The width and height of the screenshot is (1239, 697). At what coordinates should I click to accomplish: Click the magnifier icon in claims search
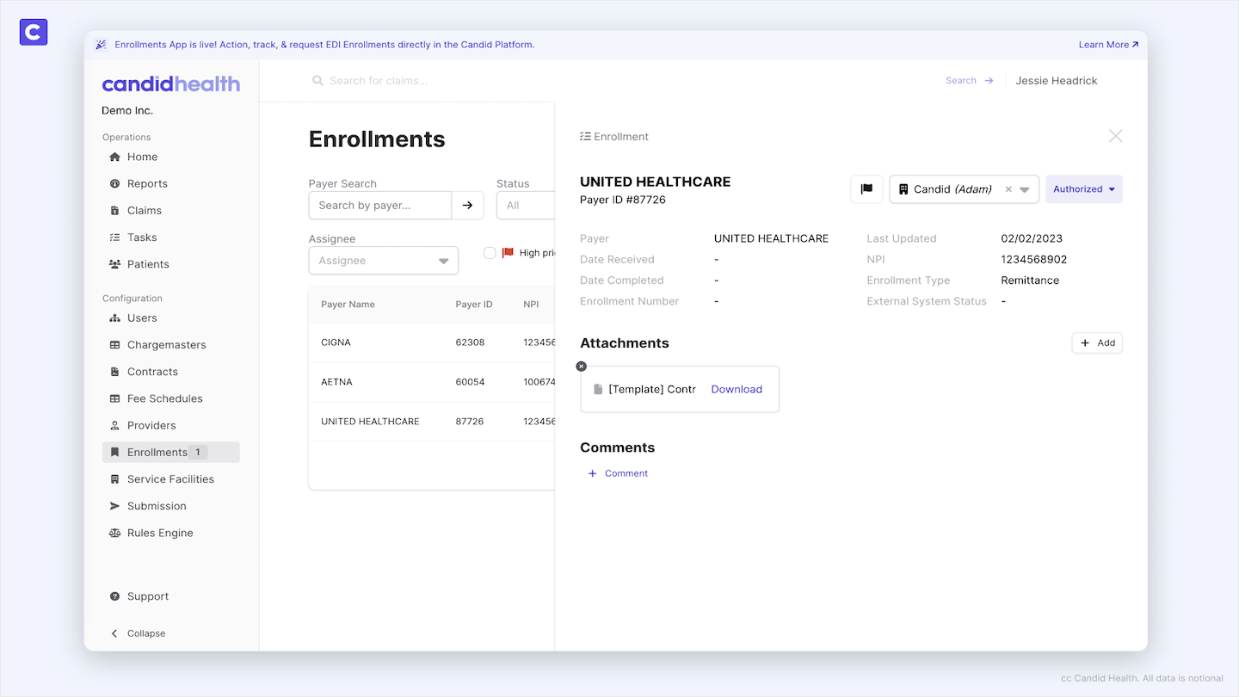point(318,81)
